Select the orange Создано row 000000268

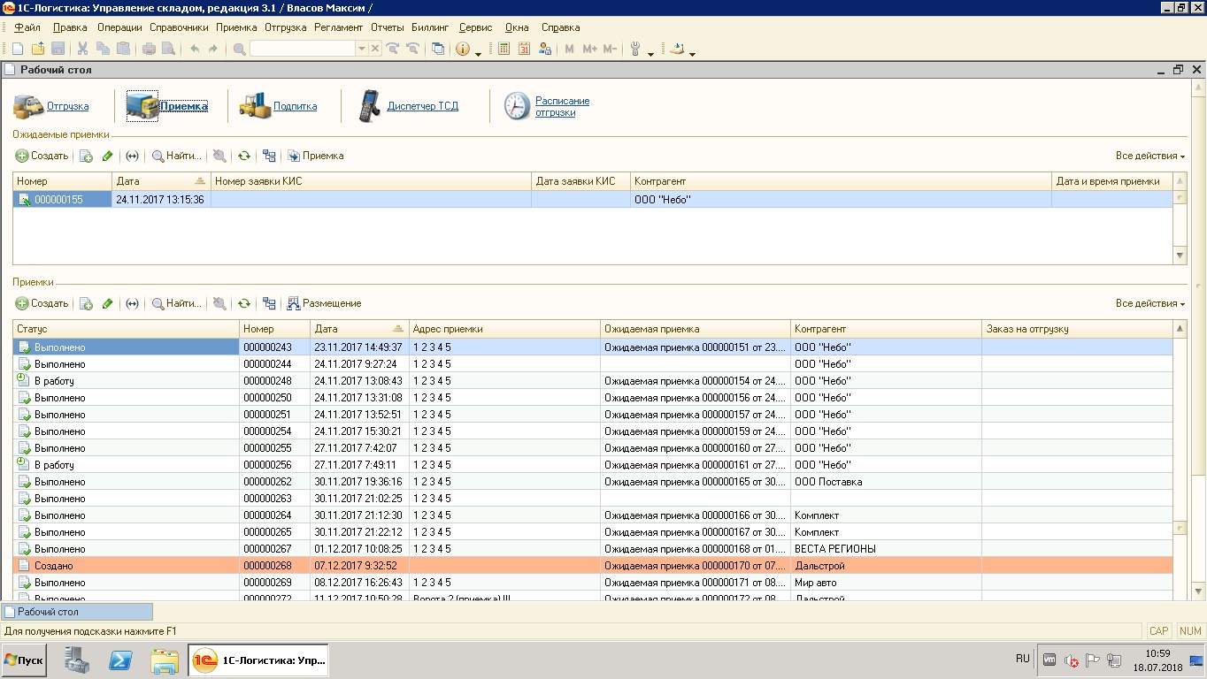(x=593, y=566)
